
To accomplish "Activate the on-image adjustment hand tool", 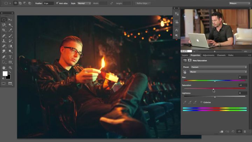I will pyautogui.click(x=185, y=72).
